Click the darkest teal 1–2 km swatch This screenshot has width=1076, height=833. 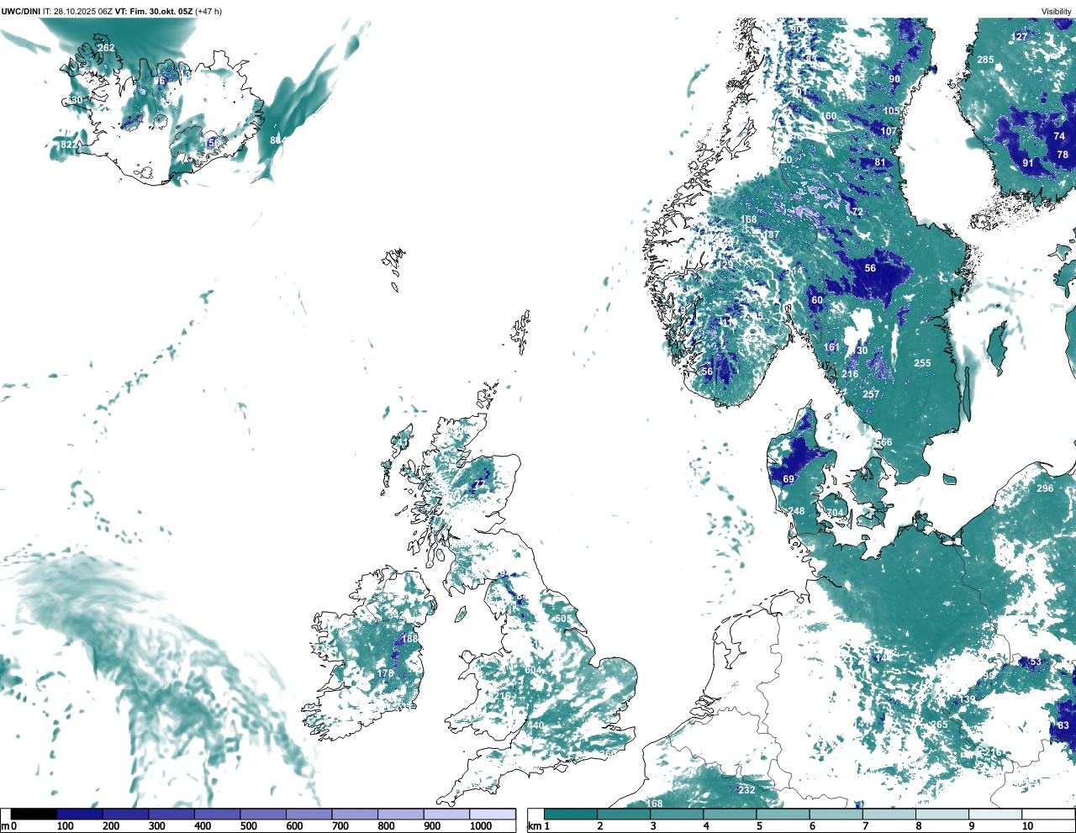click(571, 815)
